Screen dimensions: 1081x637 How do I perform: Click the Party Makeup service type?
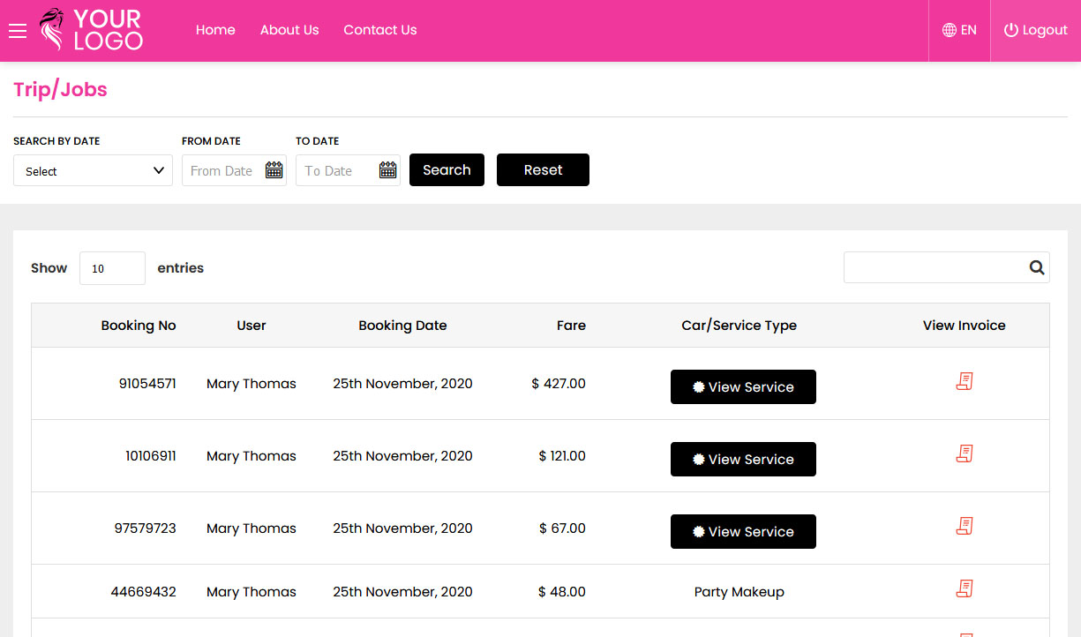[739, 592]
